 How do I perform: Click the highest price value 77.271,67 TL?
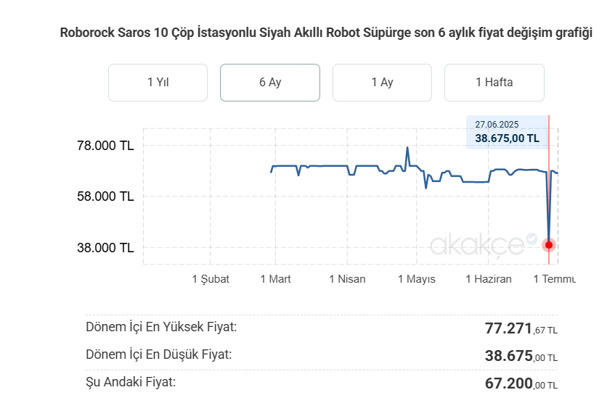click(x=521, y=328)
